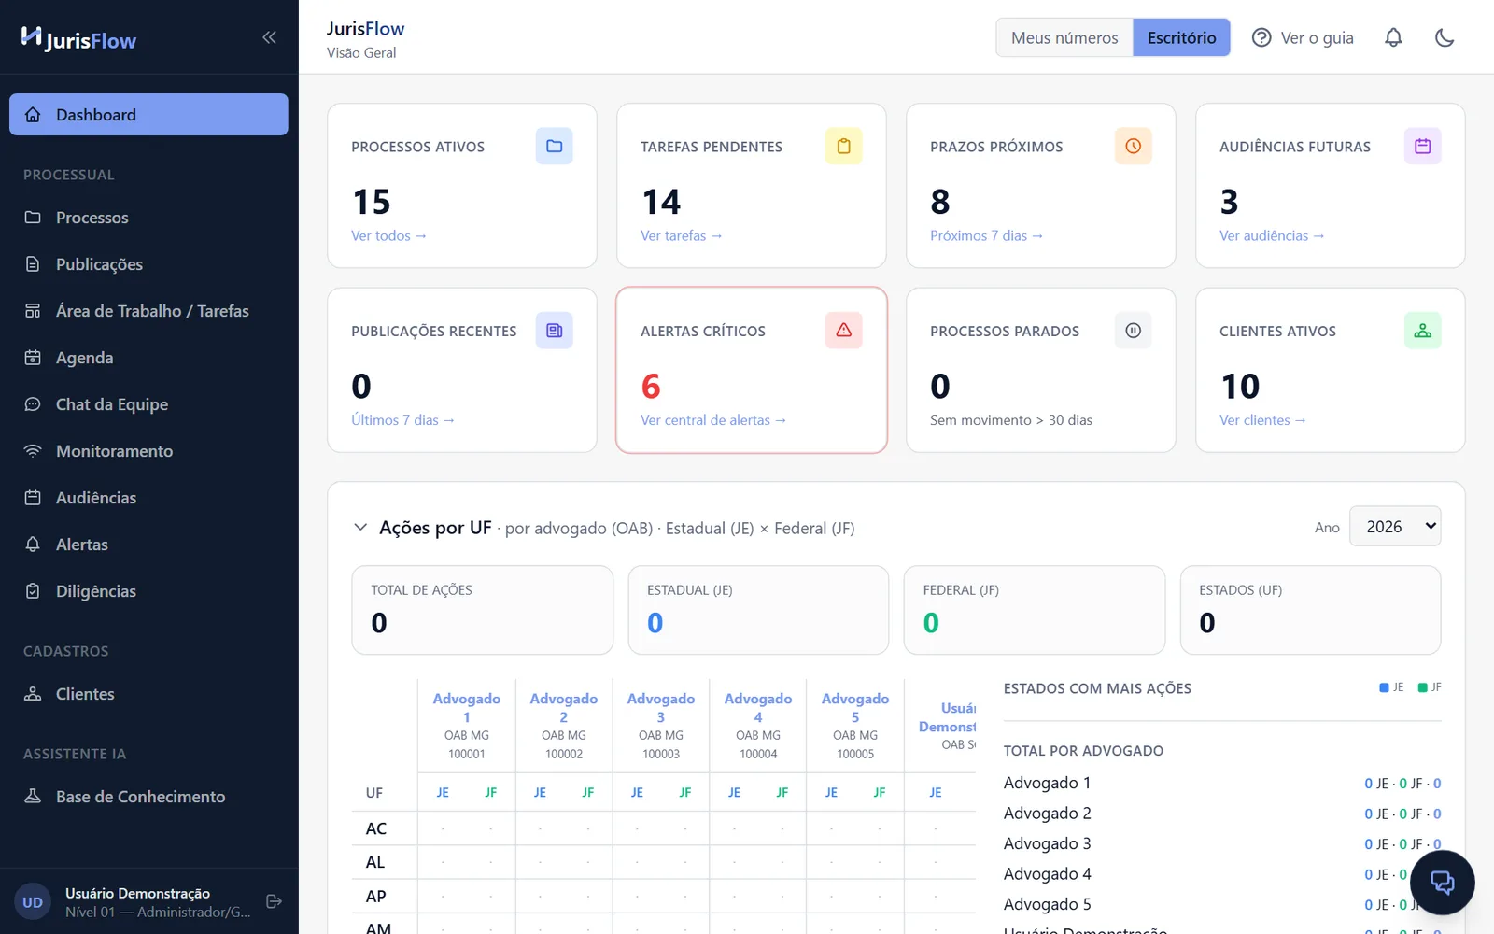Open Audiências in sidebar
Viewport: 1494px width, 934px height.
[148, 497]
